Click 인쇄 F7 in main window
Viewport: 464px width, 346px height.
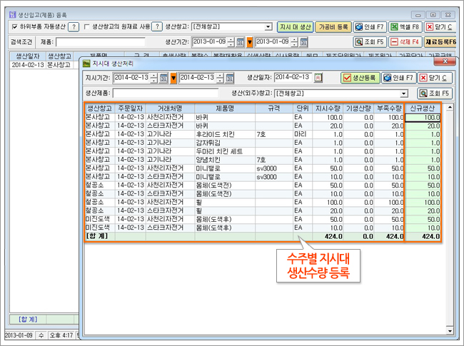click(369, 27)
